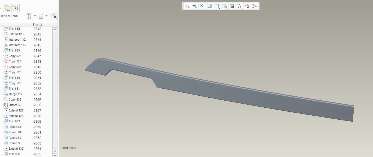This screenshot has height=157, width=373.
Task: Click the Zoom Out magnifier icon
Action: coord(202,6)
